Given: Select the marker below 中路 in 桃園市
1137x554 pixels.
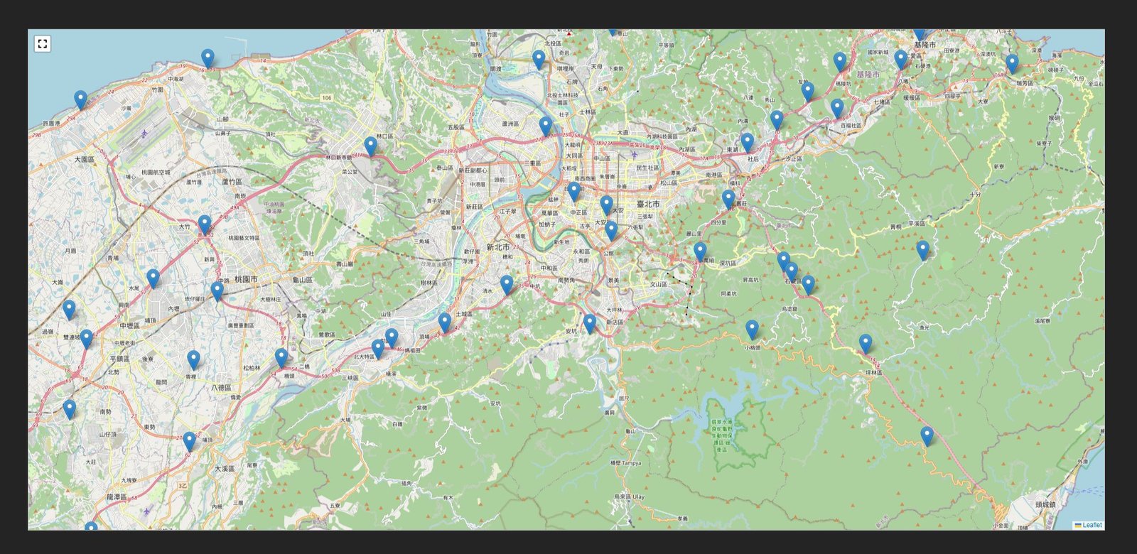Looking at the screenshot, I should pos(217,293).
